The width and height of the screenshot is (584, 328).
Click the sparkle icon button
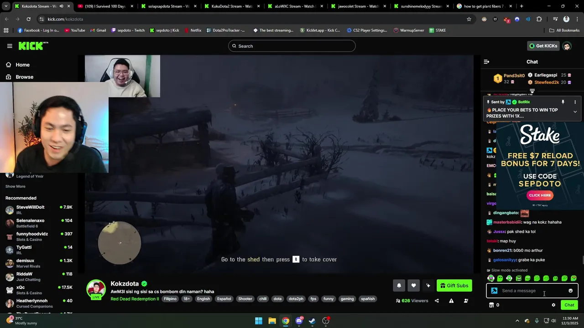[428, 286]
